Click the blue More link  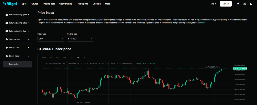tap(203, 23)
